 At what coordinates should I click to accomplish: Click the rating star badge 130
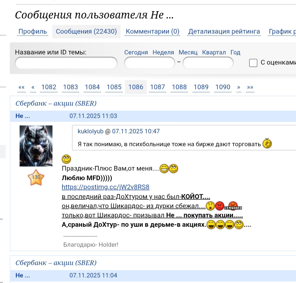click(x=36, y=177)
